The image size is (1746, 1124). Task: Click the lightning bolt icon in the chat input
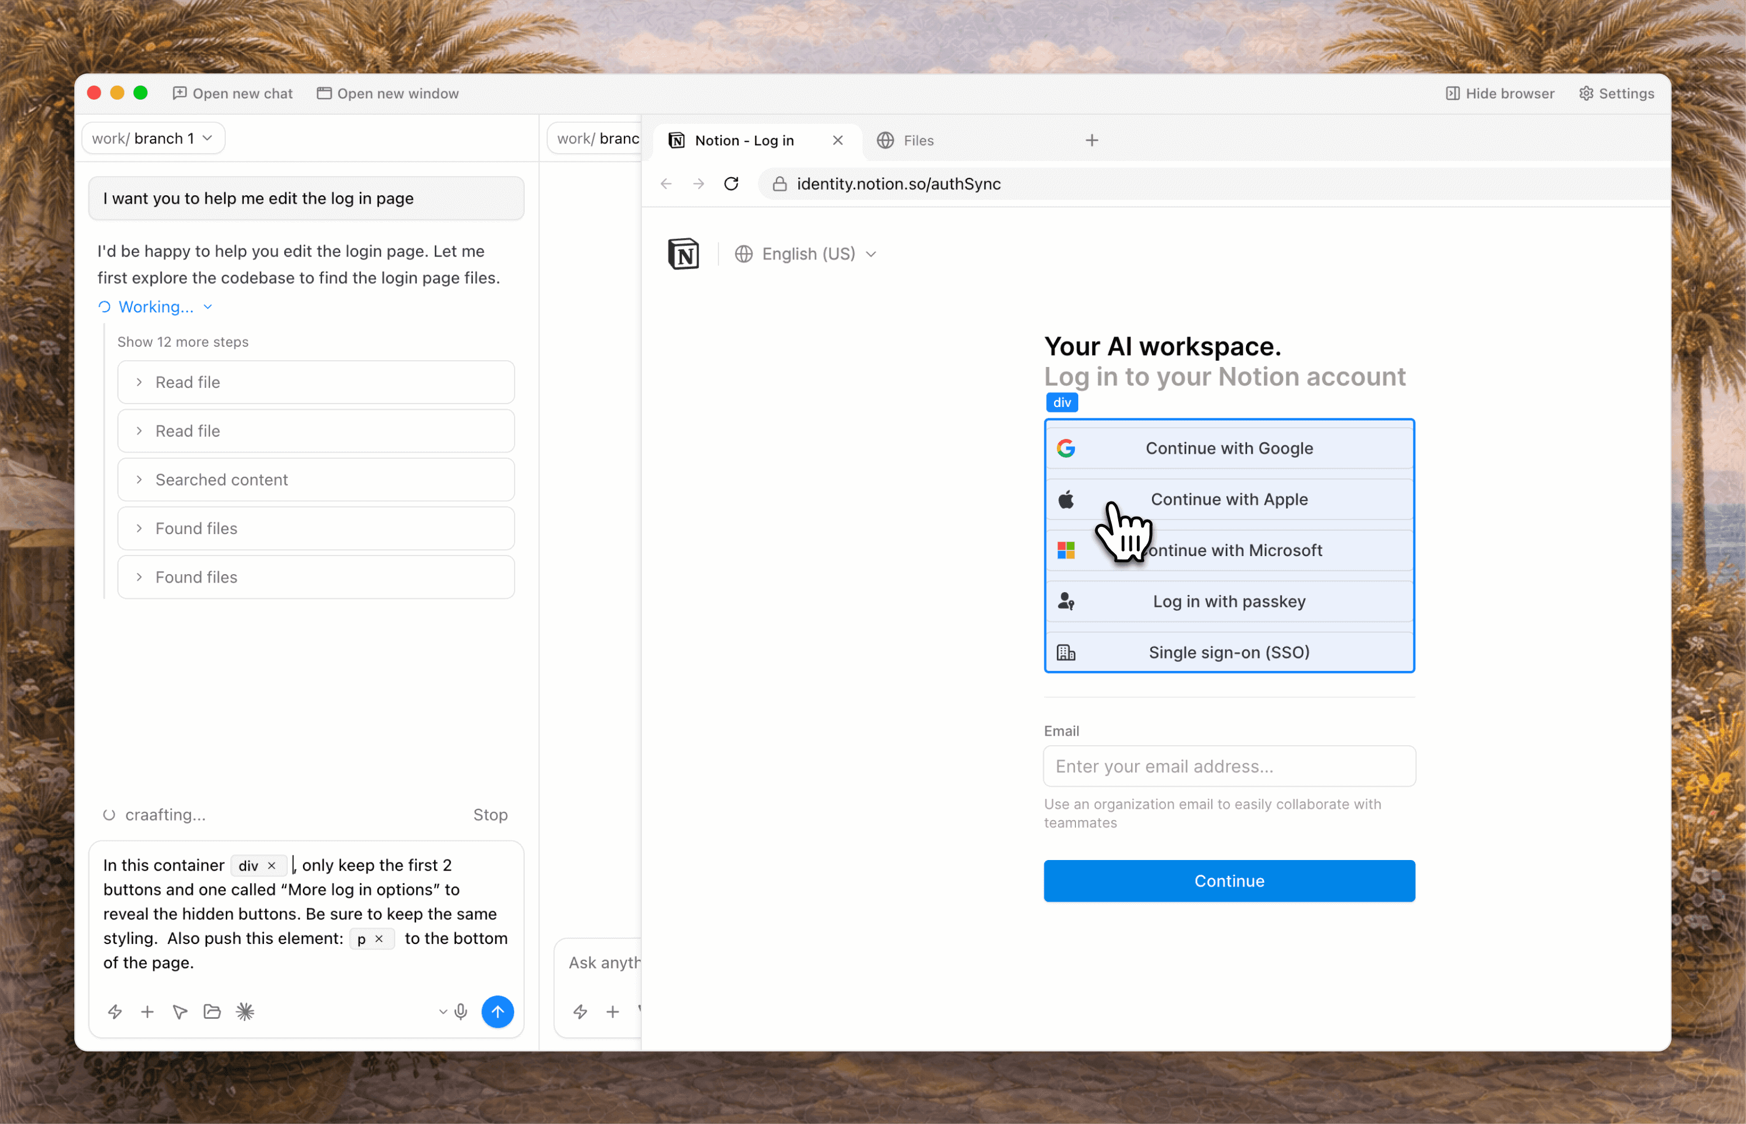pyautogui.click(x=115, y=1011)
